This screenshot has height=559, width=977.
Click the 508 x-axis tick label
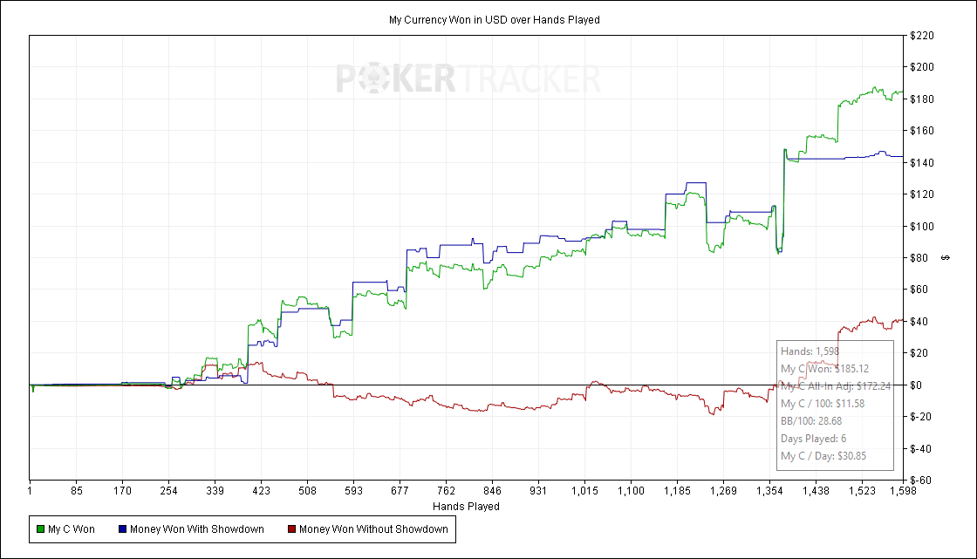(x=307, y=491)
